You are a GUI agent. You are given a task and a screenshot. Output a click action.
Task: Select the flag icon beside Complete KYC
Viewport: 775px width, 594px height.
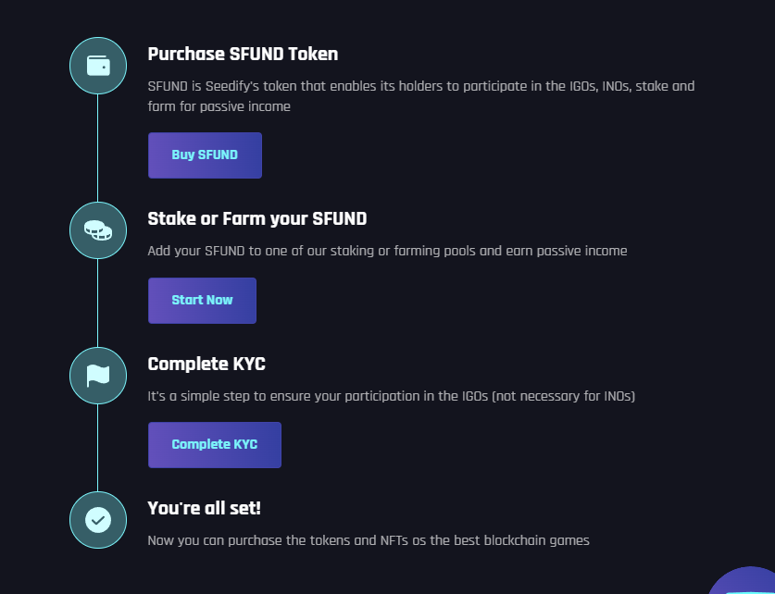point(98,376)
